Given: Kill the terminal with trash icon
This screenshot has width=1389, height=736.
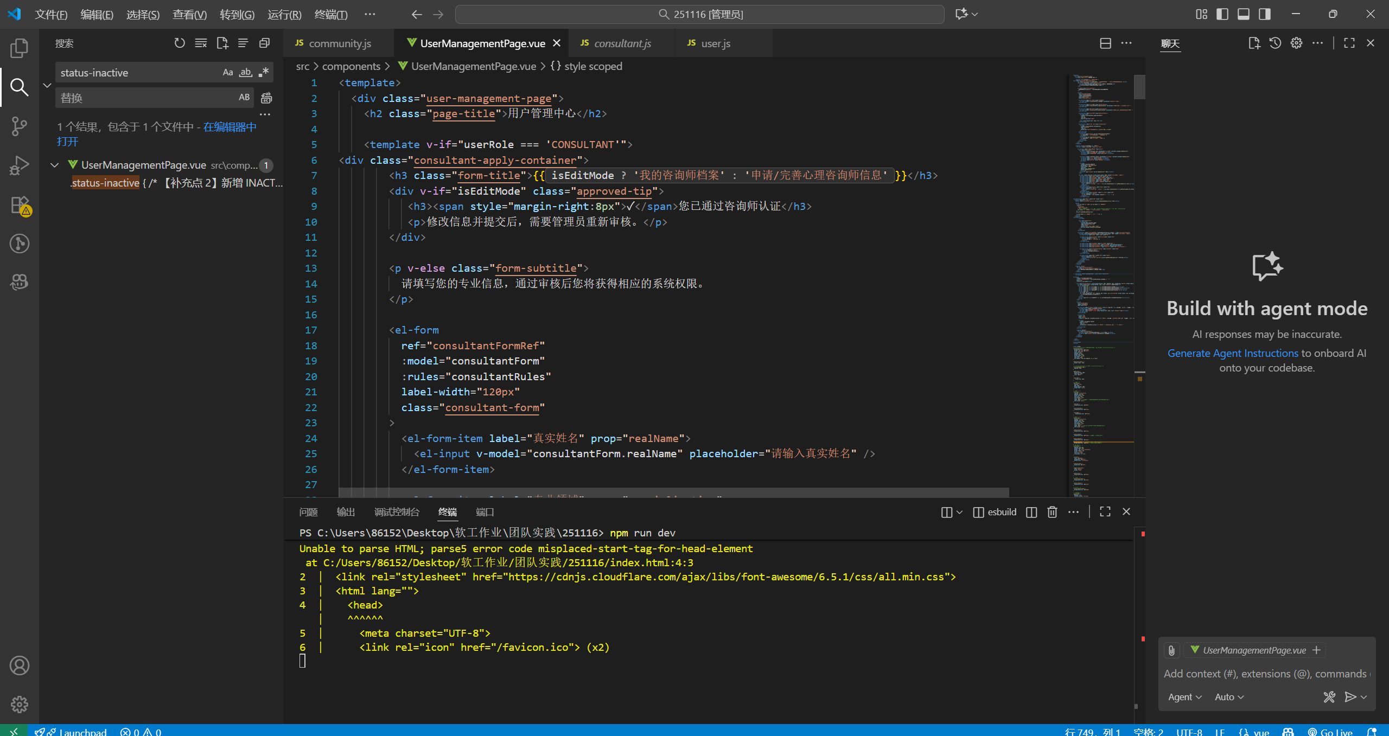Looking at the screenshot, I should click(1052, 512).
